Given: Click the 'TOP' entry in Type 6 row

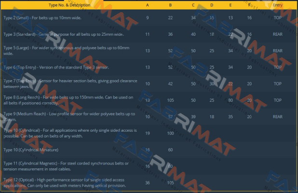Looking at the screenshot, I should coord(278,68).
